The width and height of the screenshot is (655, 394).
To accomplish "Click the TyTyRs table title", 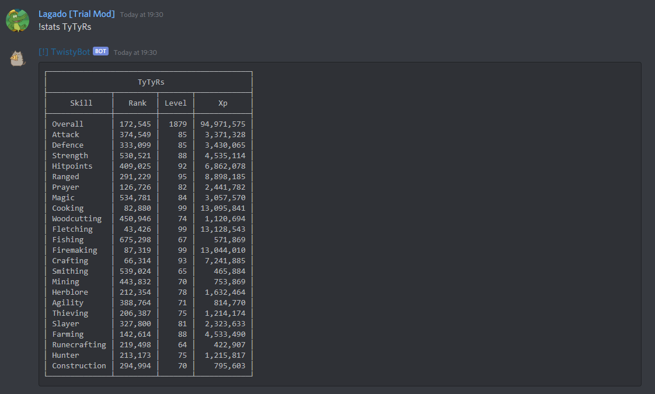I will point(151,82).
